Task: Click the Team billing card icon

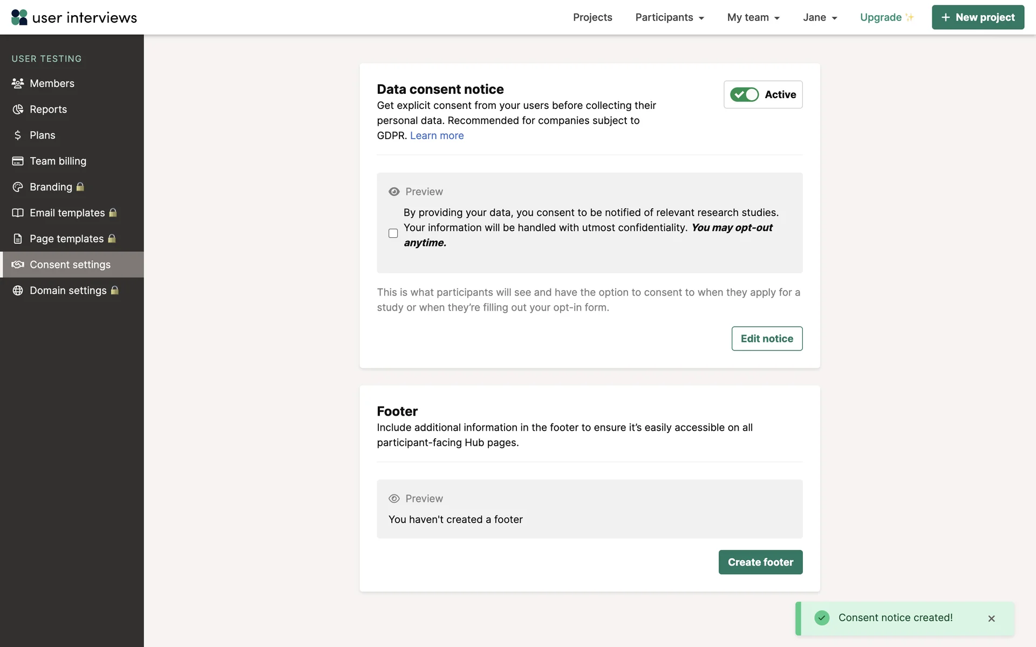Action: [18, 161]
